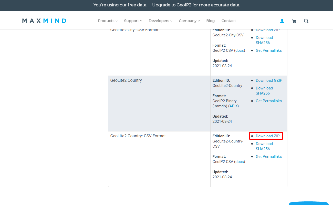The image size is (333, 205).
Task: Go to the Blog page
Action: coord(211,21)
